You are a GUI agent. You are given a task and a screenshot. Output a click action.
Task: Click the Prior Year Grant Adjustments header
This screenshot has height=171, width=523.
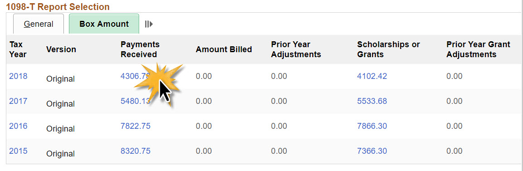pyautogui.click(x=478, y=49)
